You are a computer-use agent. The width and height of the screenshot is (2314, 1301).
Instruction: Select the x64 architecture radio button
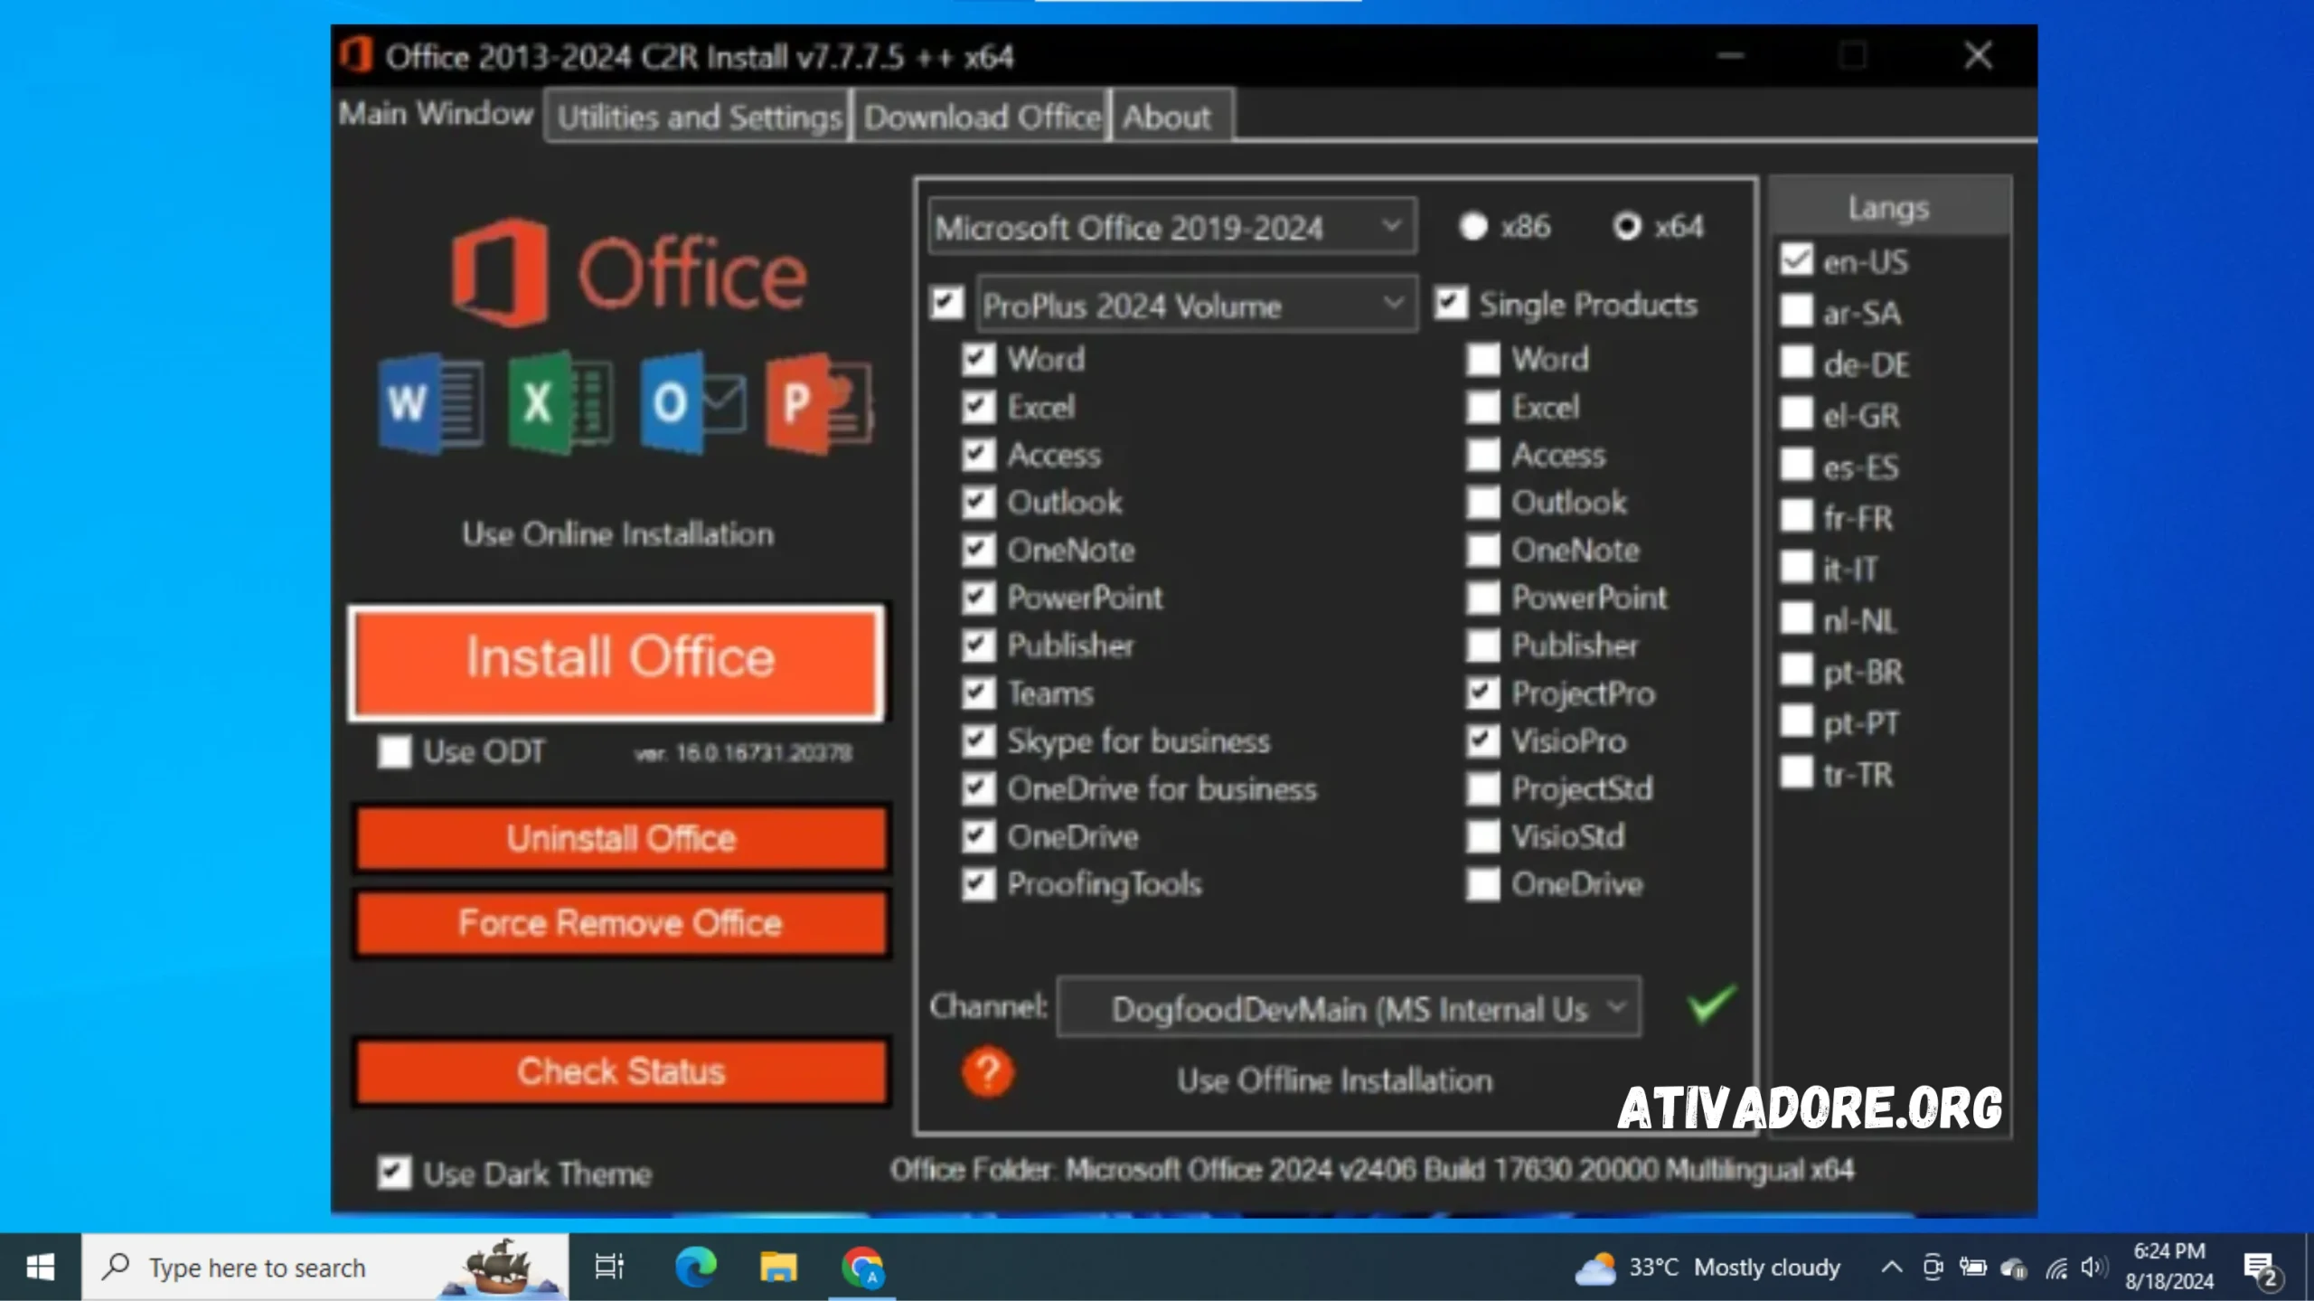click(x=1627, y=226)
